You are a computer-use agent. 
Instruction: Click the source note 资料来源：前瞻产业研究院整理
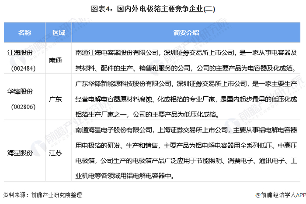tap(42, 195)
